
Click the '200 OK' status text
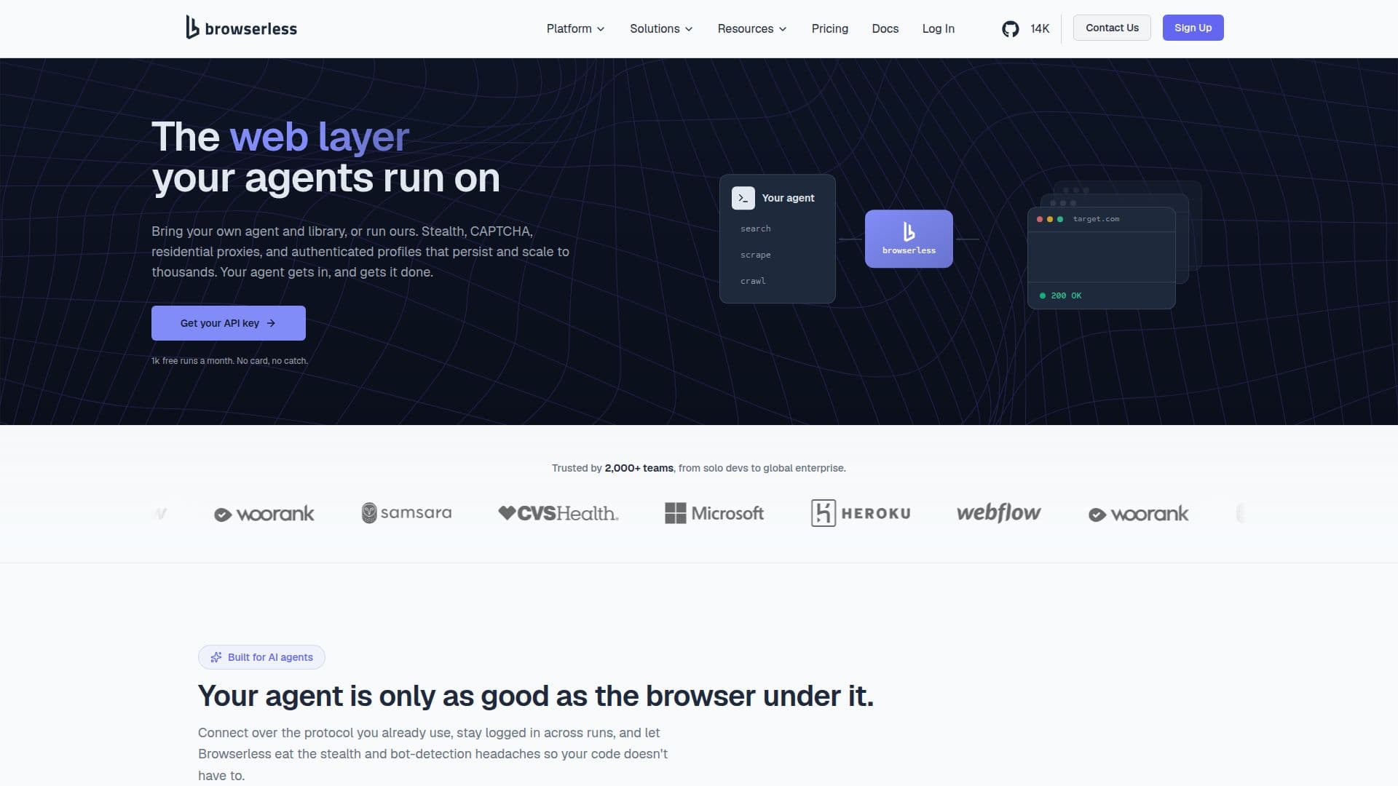pos(1066,295)
